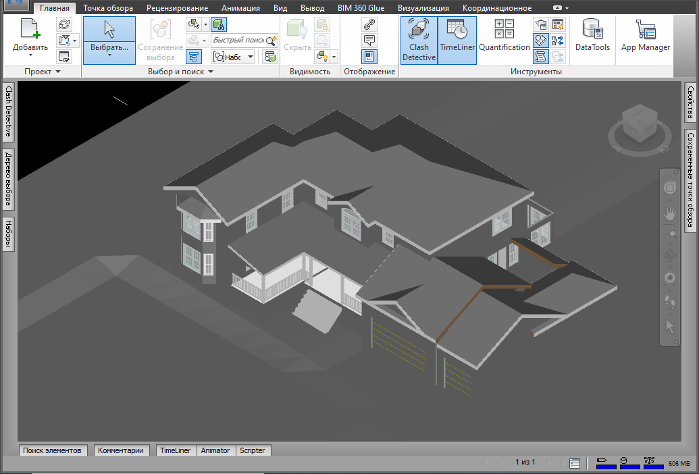Click the Autodesk Rendering teapot icon

click(x=541, y=24)
